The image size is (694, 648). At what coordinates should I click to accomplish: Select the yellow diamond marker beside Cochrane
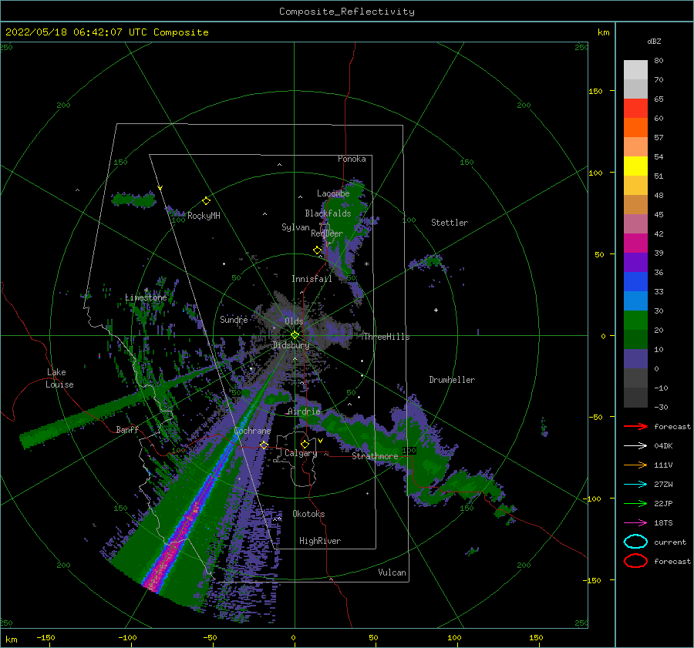[264, 445]
